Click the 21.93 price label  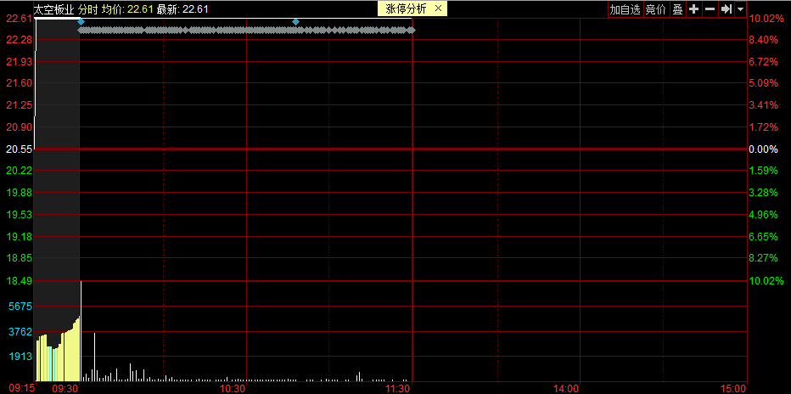[20, 61]
